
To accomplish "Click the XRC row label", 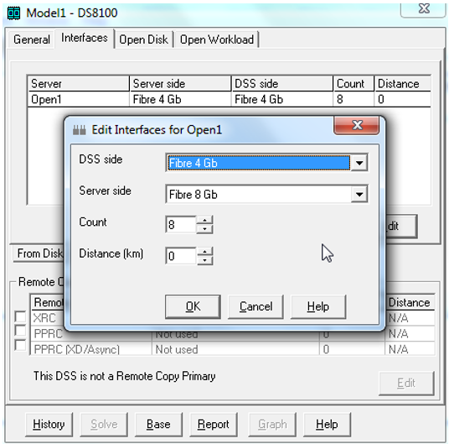I will (44, 318).
